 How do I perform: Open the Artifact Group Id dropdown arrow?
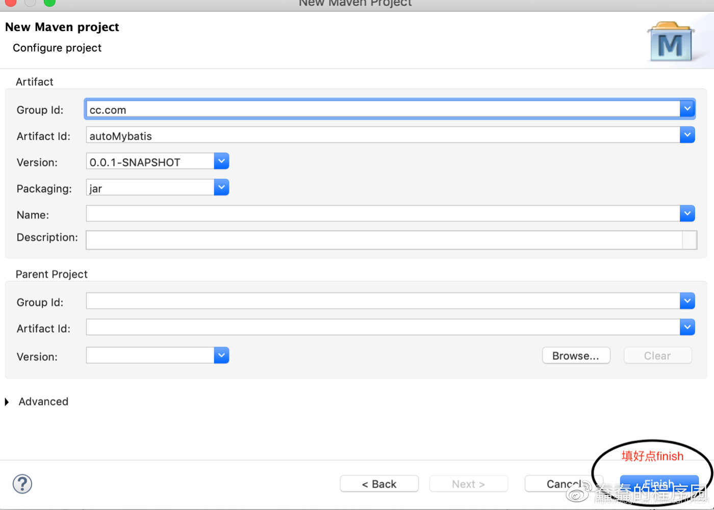point(687,109)
